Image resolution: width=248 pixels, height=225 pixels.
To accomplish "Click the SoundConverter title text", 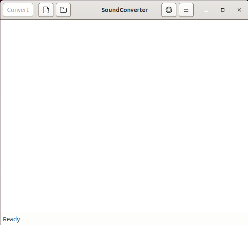I will click(125, 10).
